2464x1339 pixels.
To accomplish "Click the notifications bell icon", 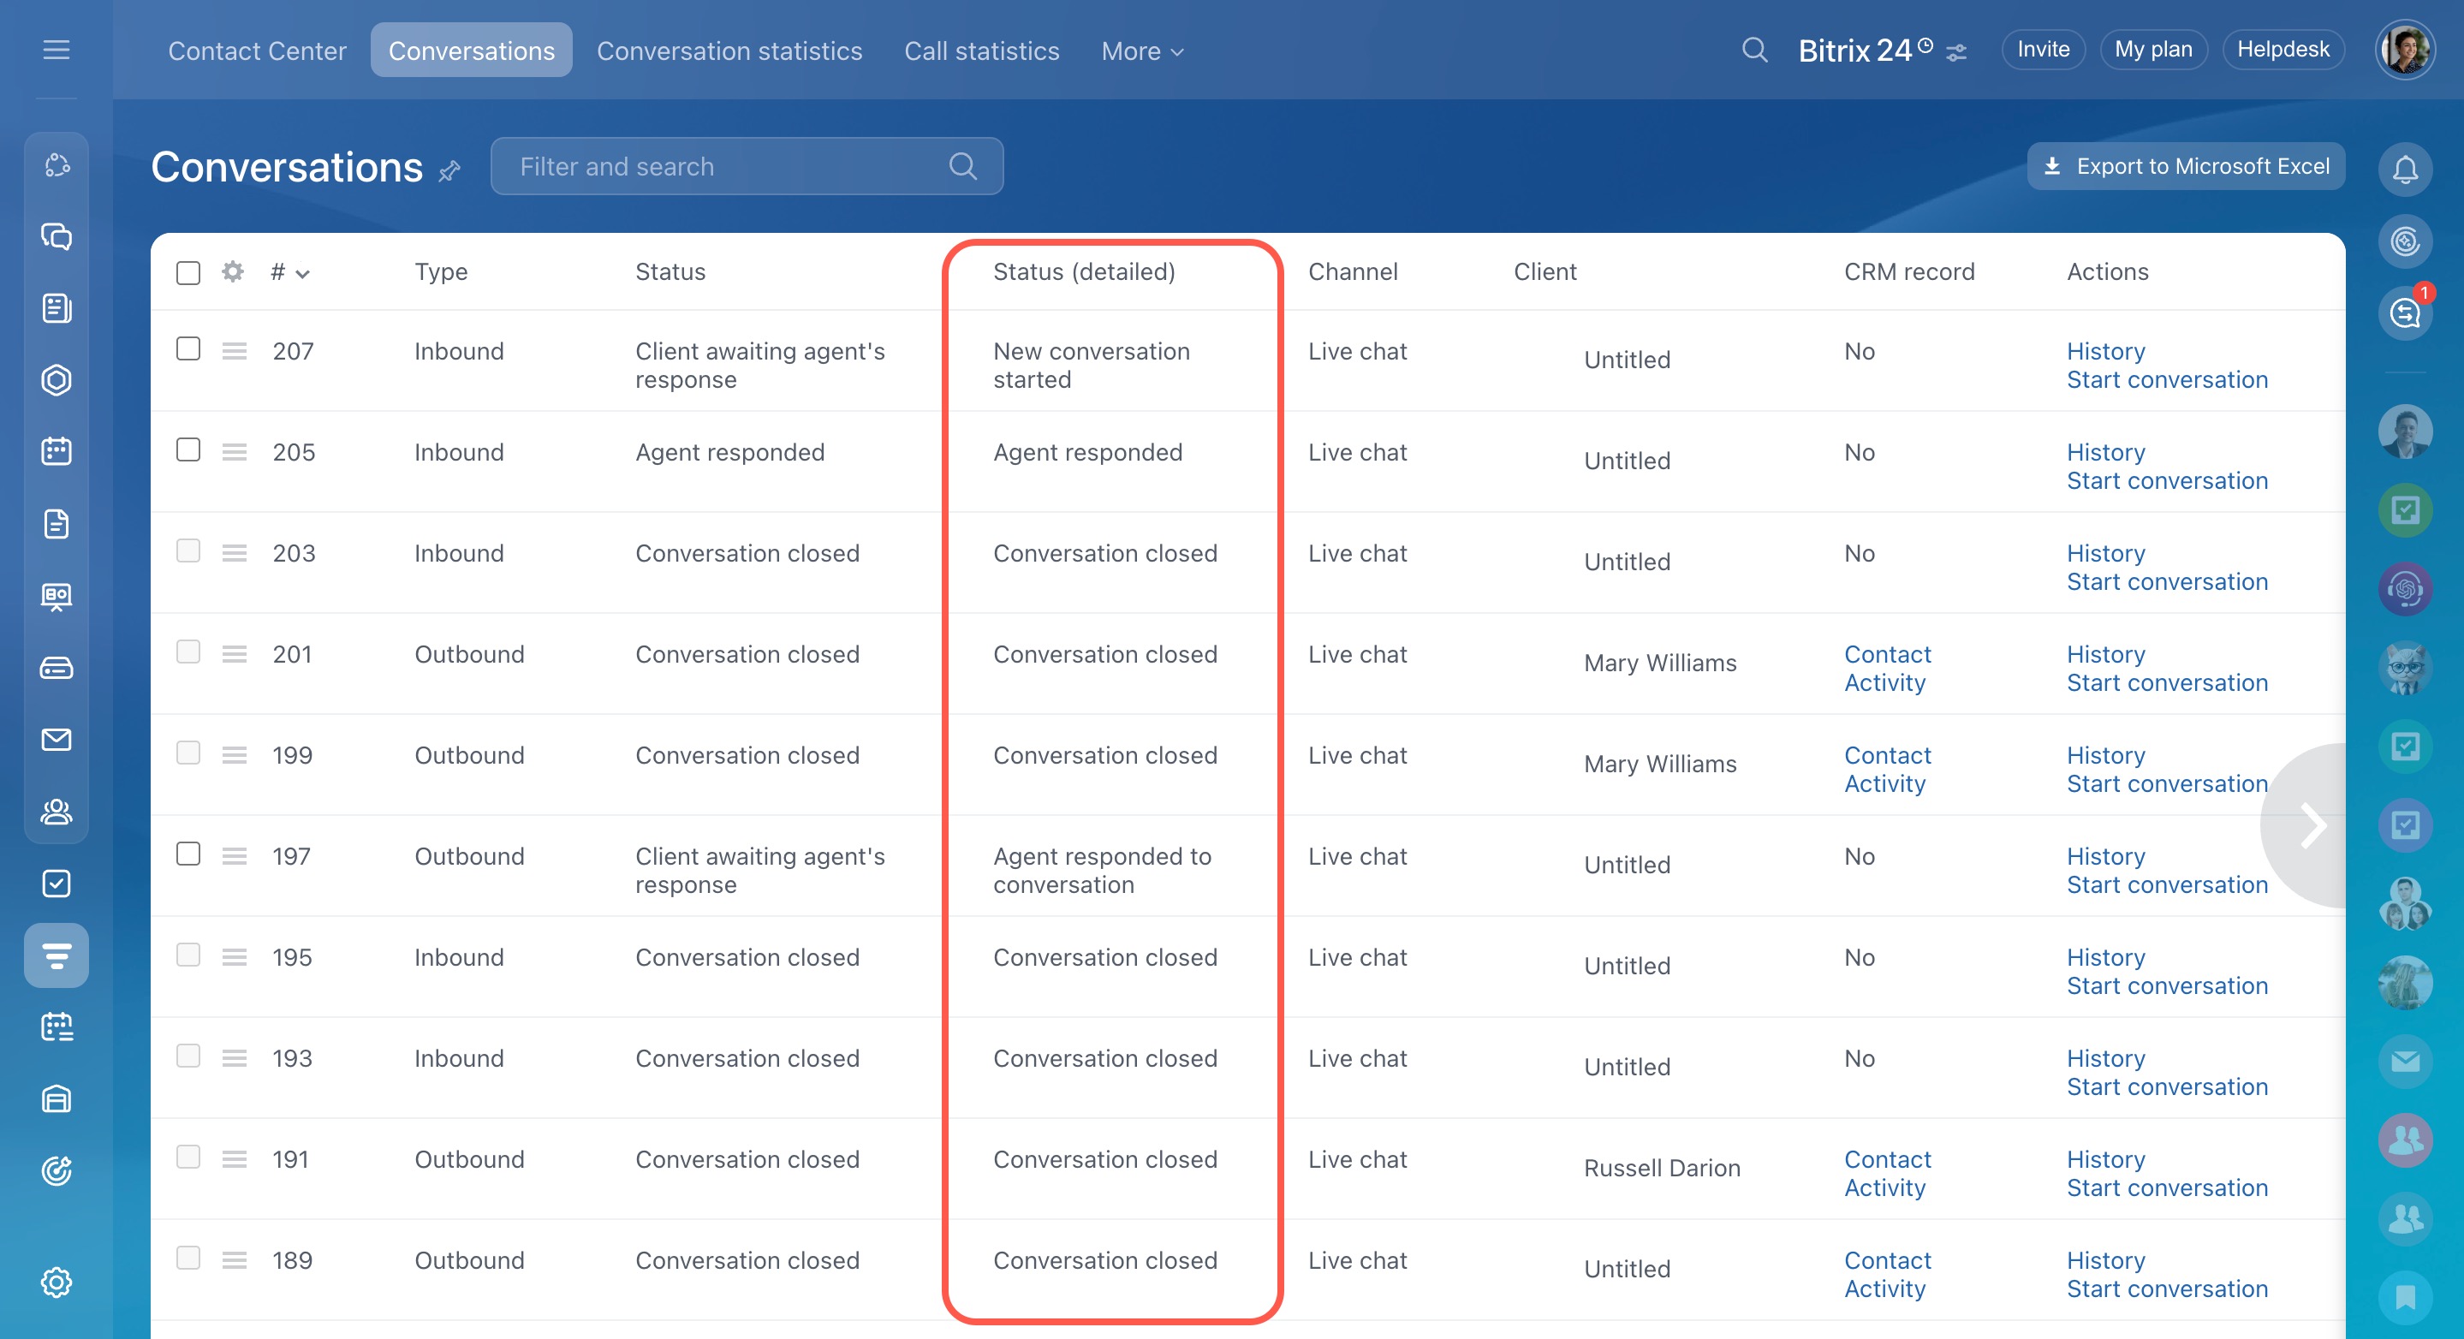I will point(2405,169).
